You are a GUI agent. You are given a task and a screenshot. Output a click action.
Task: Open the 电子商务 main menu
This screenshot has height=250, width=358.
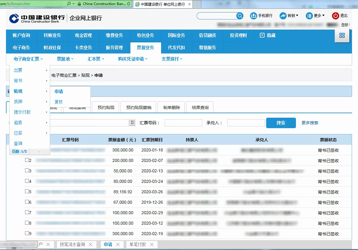(21, 48)
